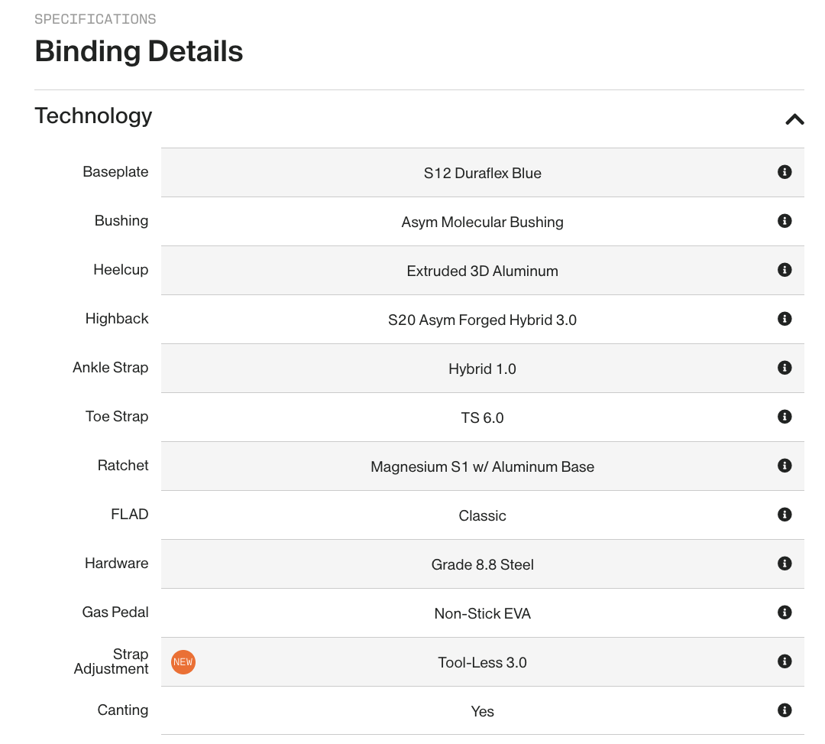The image size is (825, 744).
Task: Open the Baseplate info icon
Action: coord(784,172)
